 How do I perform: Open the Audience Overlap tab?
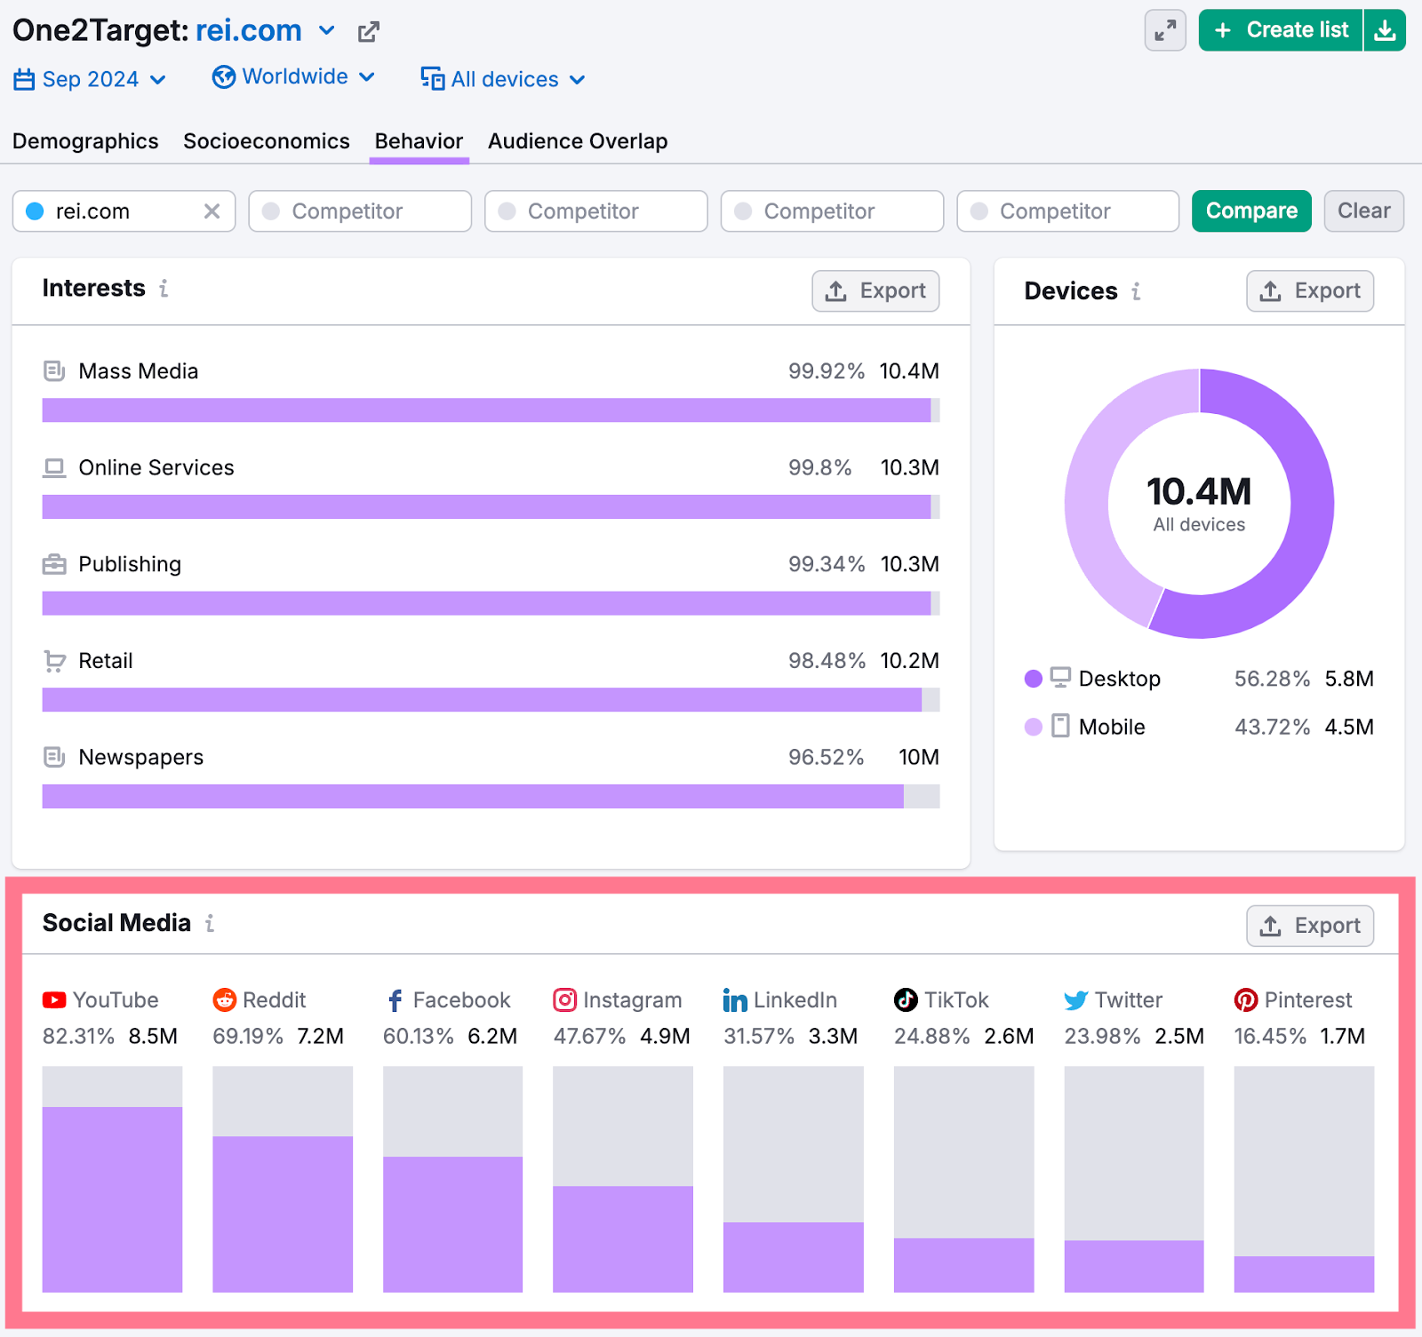tap(578, 140)
